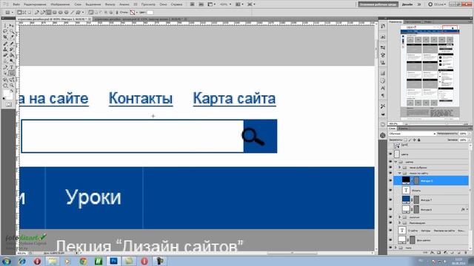Open the layer opacity value field
This screenshot has height=266, width=474.
point(463,134)
